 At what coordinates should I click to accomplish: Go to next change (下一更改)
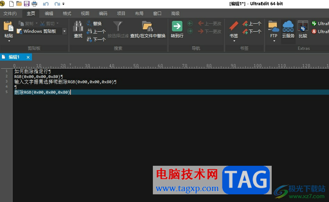click(x=209, y=31)
